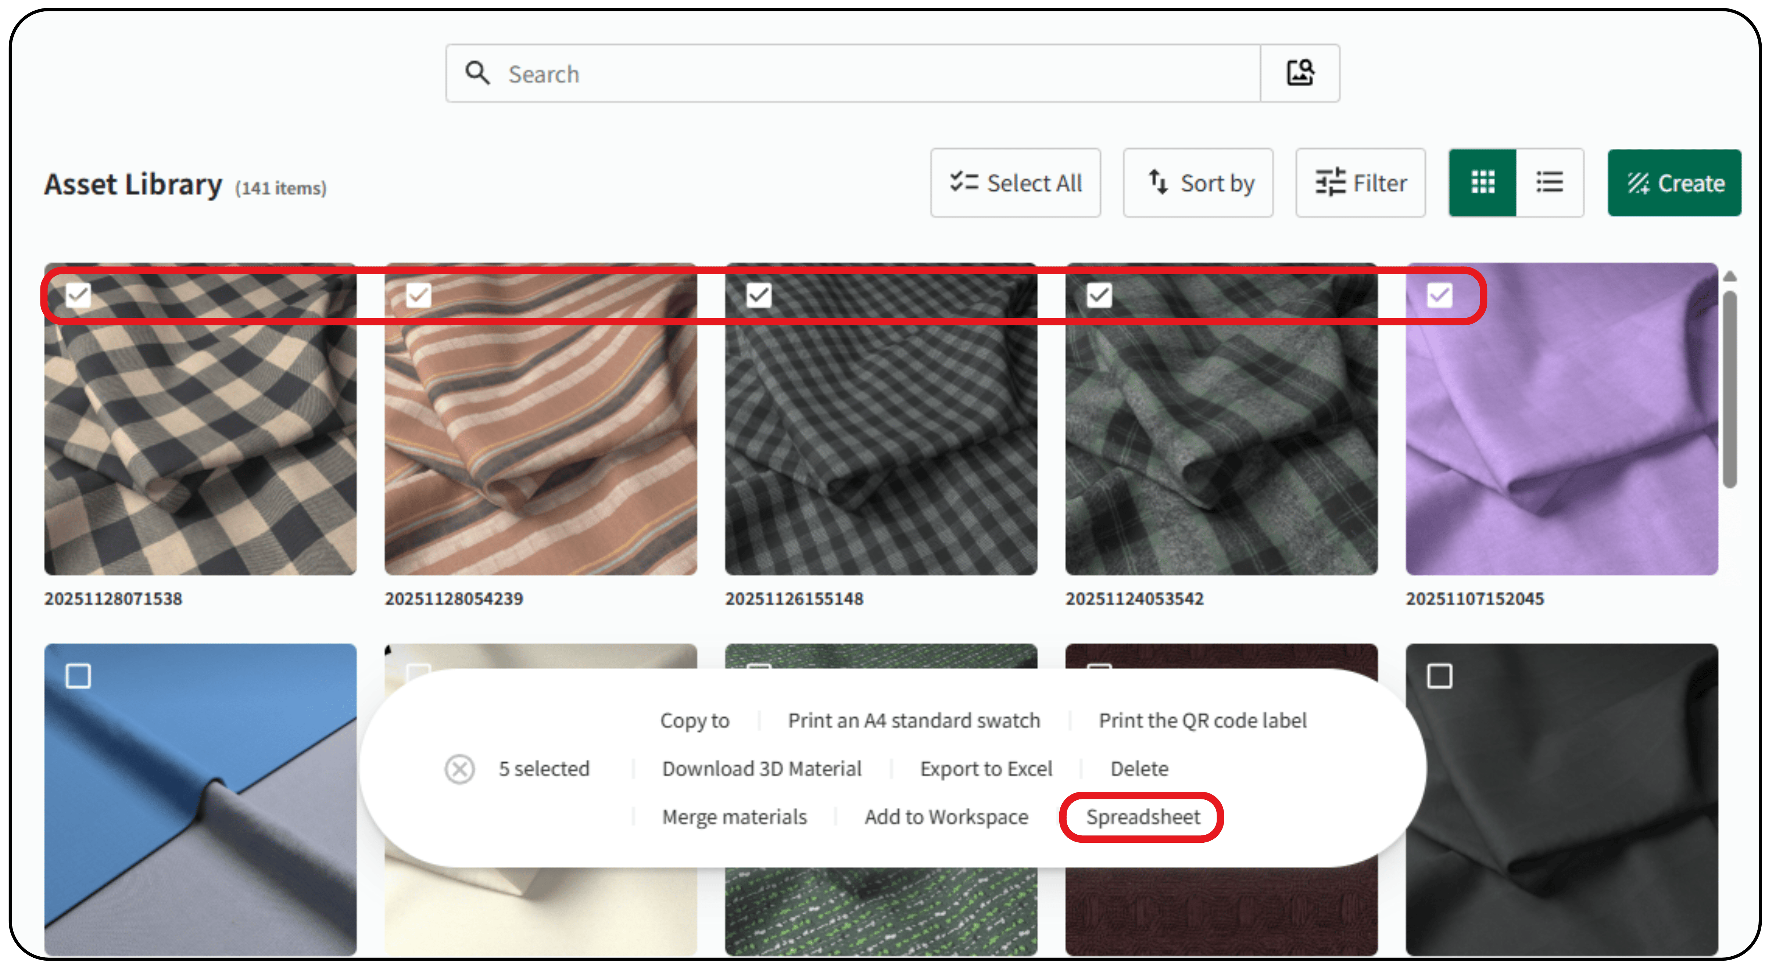
Task: Open the Filter options panel
Action: pos(1360,183)
